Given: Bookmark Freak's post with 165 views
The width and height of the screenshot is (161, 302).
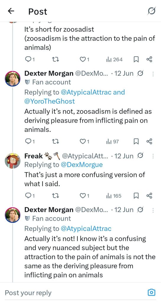Looking at the screenshot, I should coord(136,196).
